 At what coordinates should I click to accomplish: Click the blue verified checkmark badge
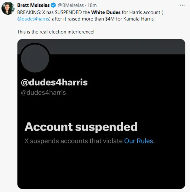point(54,5)
